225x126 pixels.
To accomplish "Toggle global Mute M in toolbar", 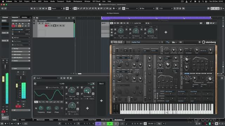I will (x=31, y=8).
